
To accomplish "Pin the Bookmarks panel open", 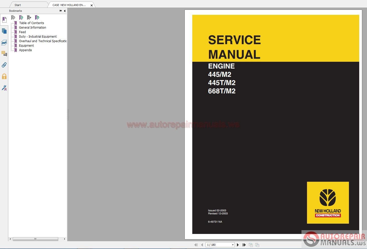I will [x=60, y=11].
